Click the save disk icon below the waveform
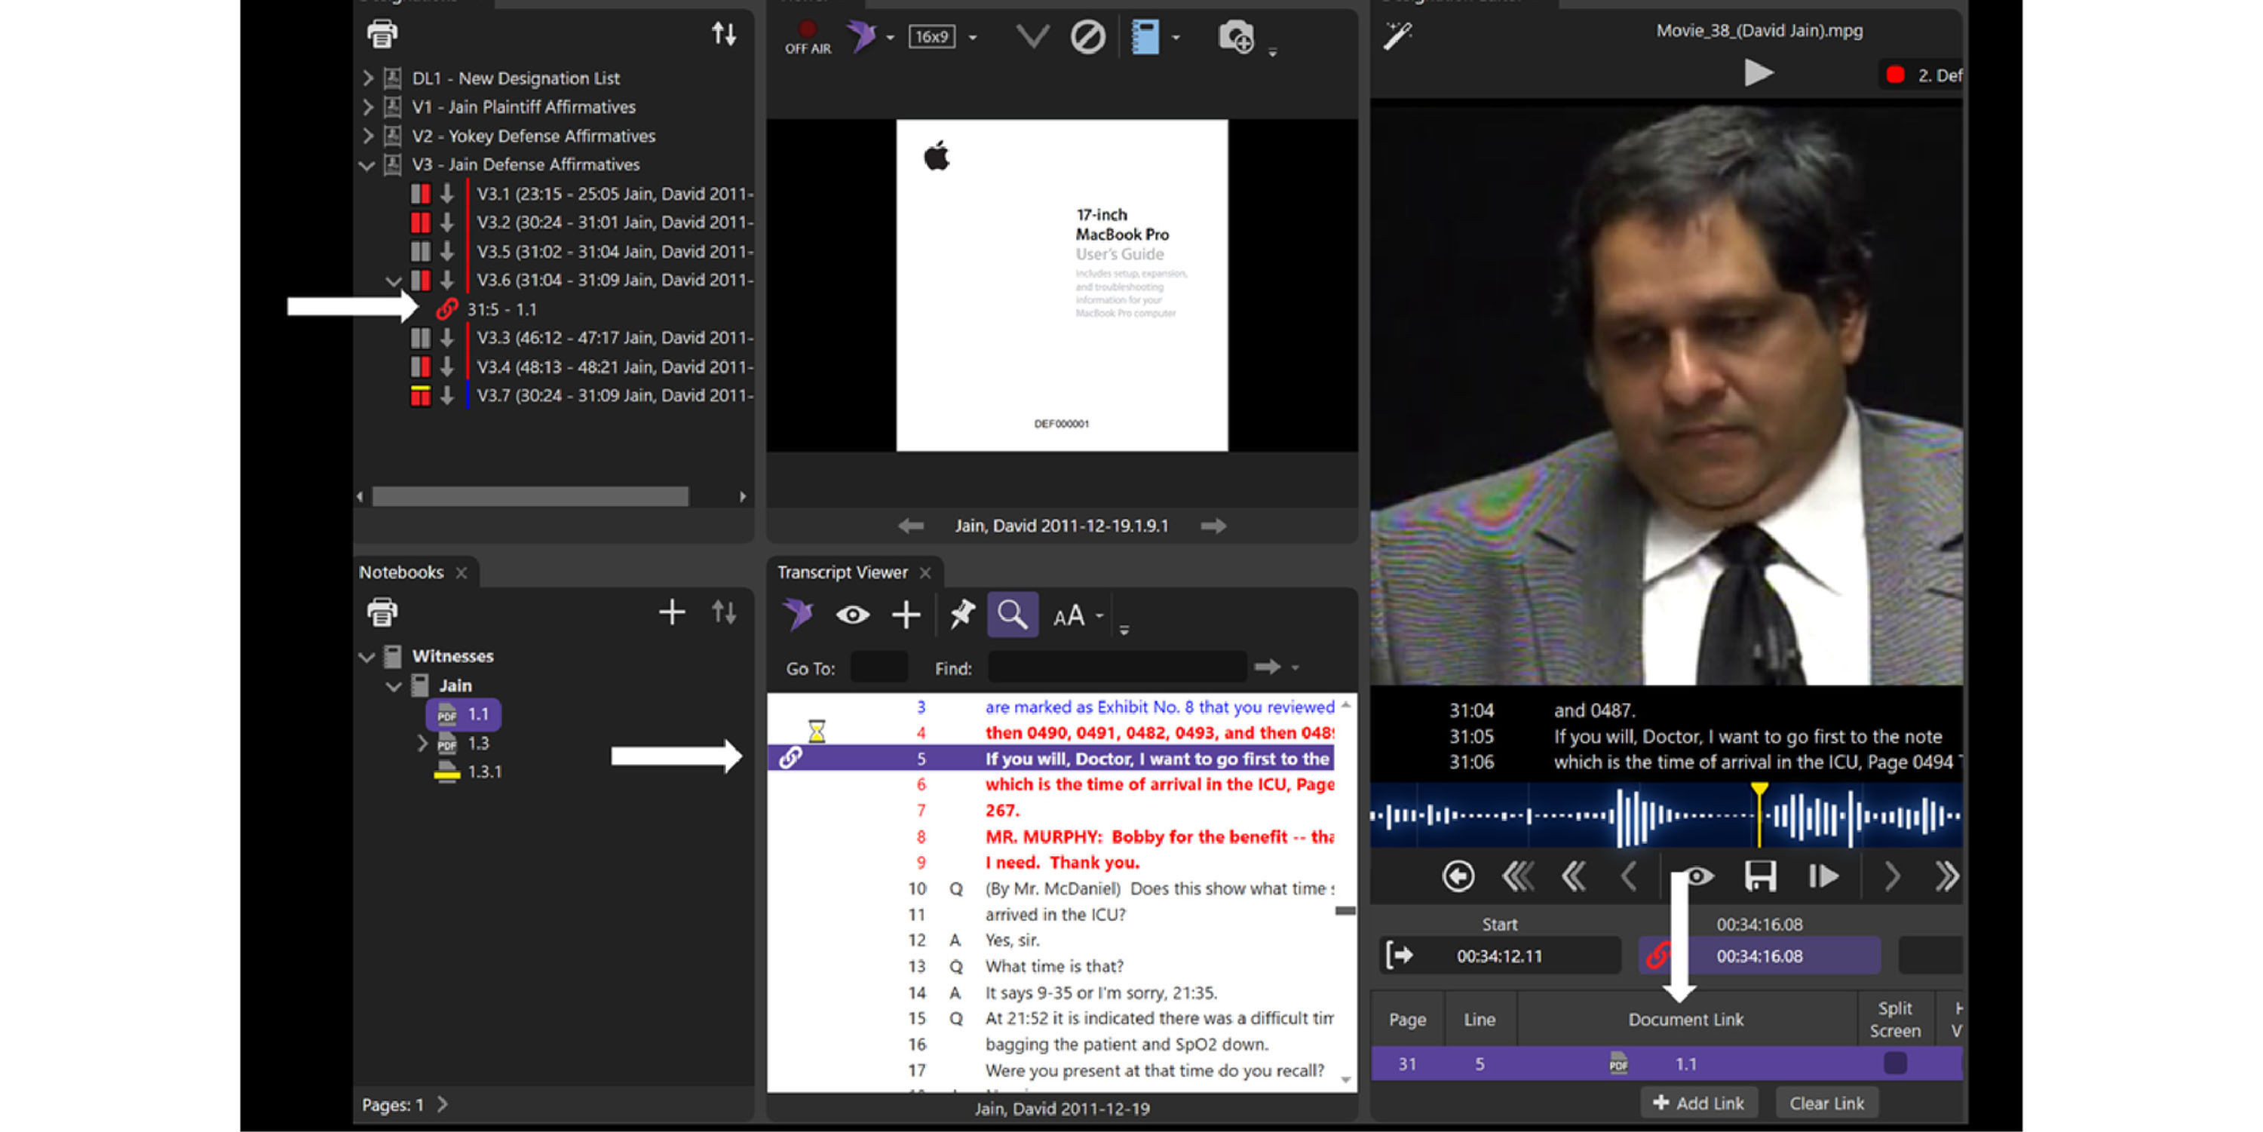The image size is (2263, 1132). pyautogui.click(x=1759, y=876)
